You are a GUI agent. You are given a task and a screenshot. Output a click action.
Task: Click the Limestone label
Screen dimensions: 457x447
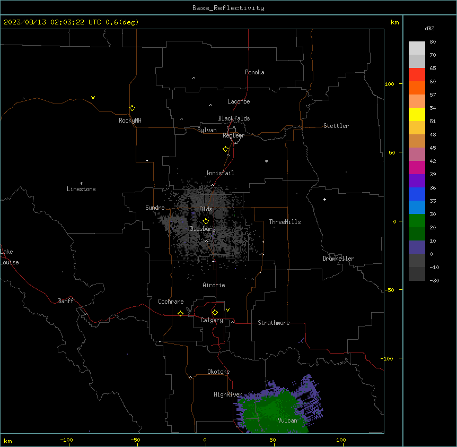(x=81, y=189)
